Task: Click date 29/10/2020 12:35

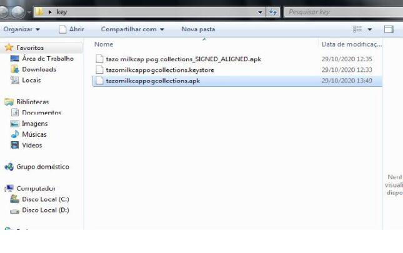Action: (x=347, y=59)
